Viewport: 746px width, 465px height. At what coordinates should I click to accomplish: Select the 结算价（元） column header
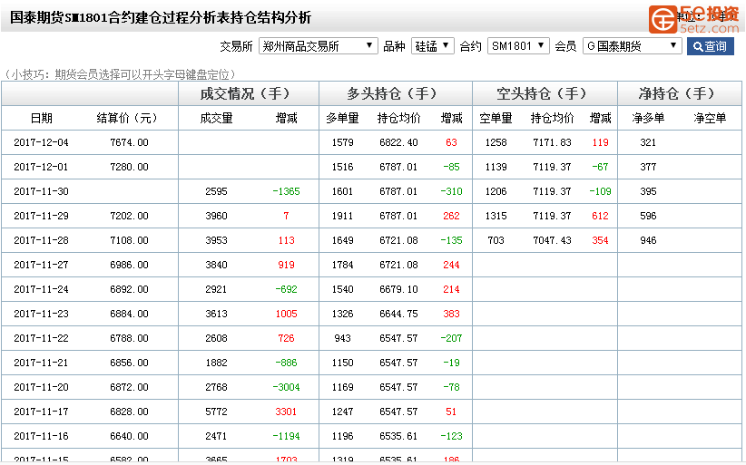(x=127, y=118)
